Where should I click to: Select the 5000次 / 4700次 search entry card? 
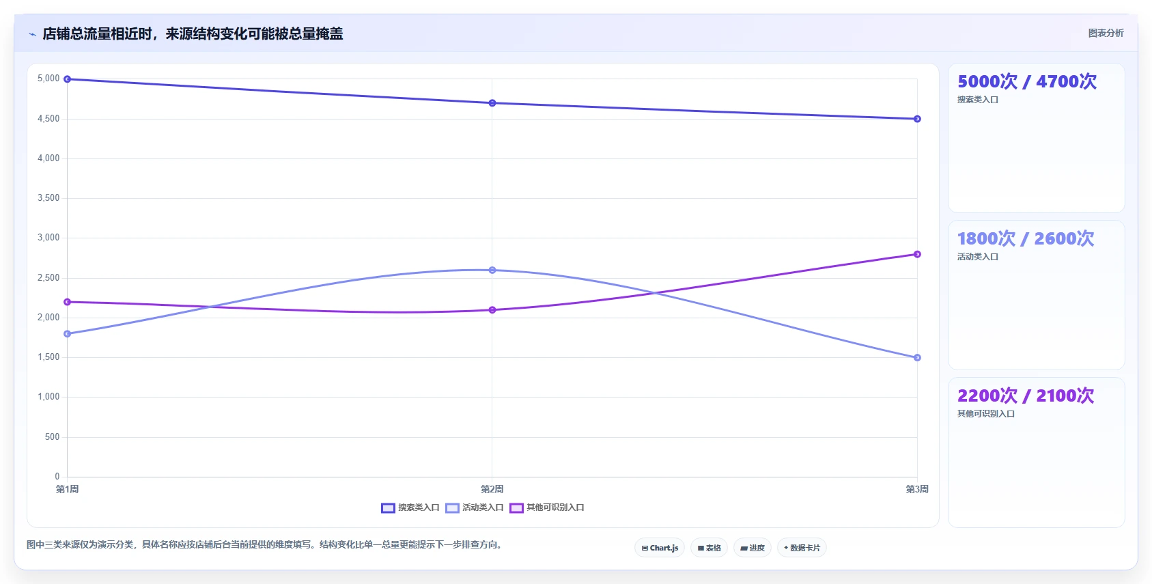tap(1036, 138)
